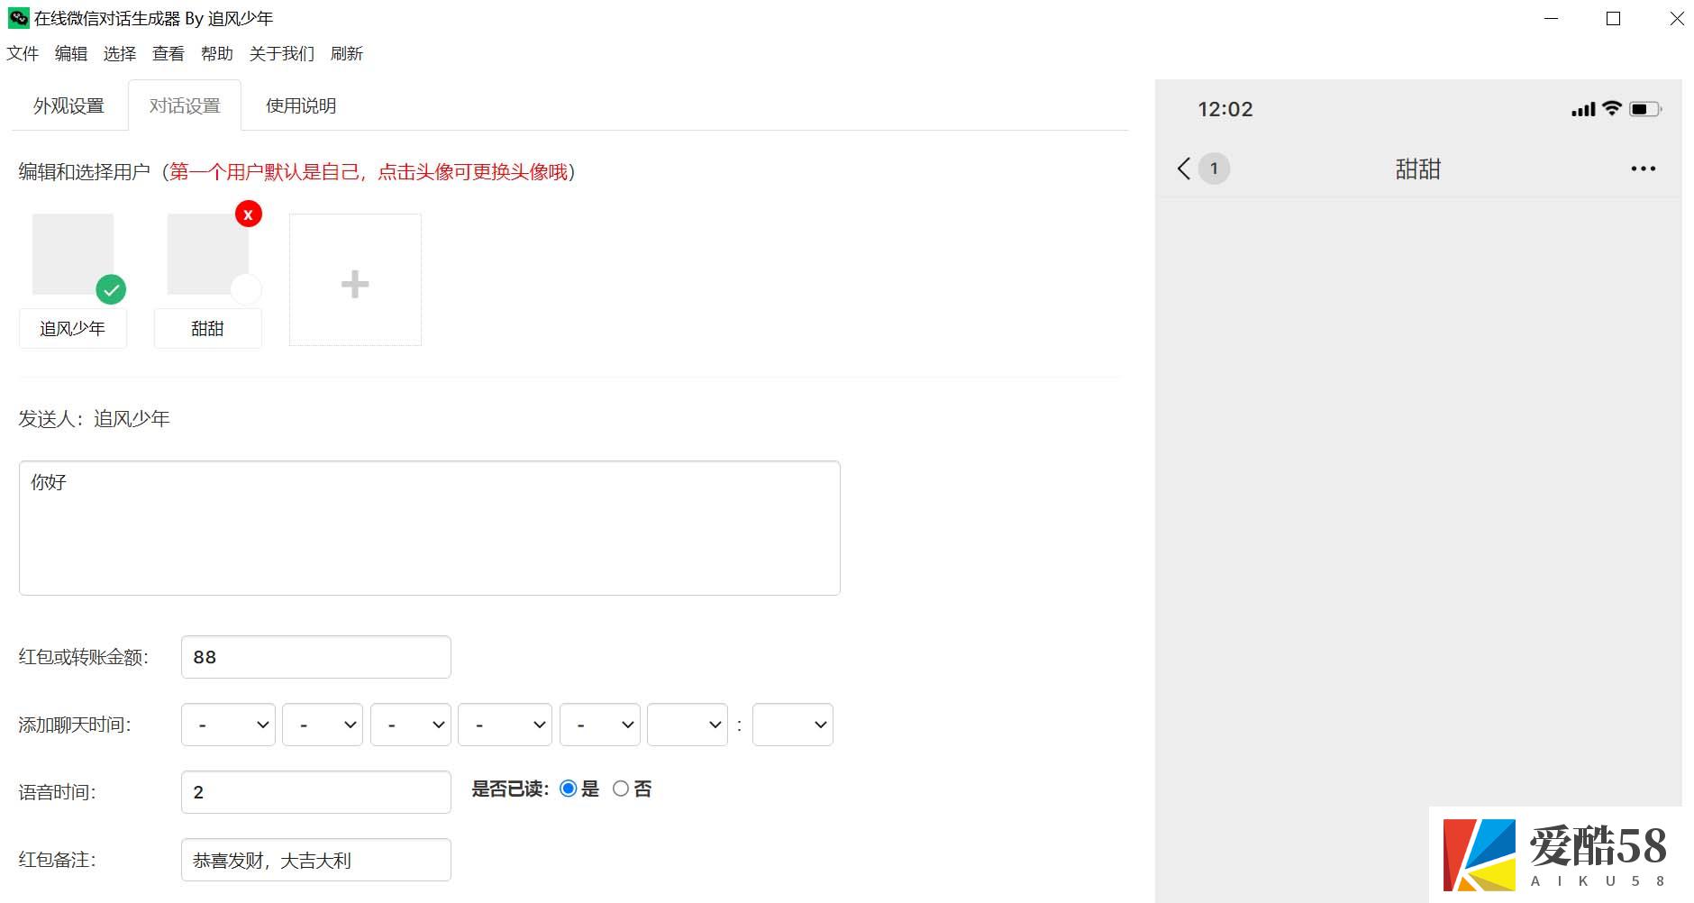This screenshot has width=1694, height=903.
Task: Click the WeChat generator app icon in title bar
Action: tap(18, 17)
